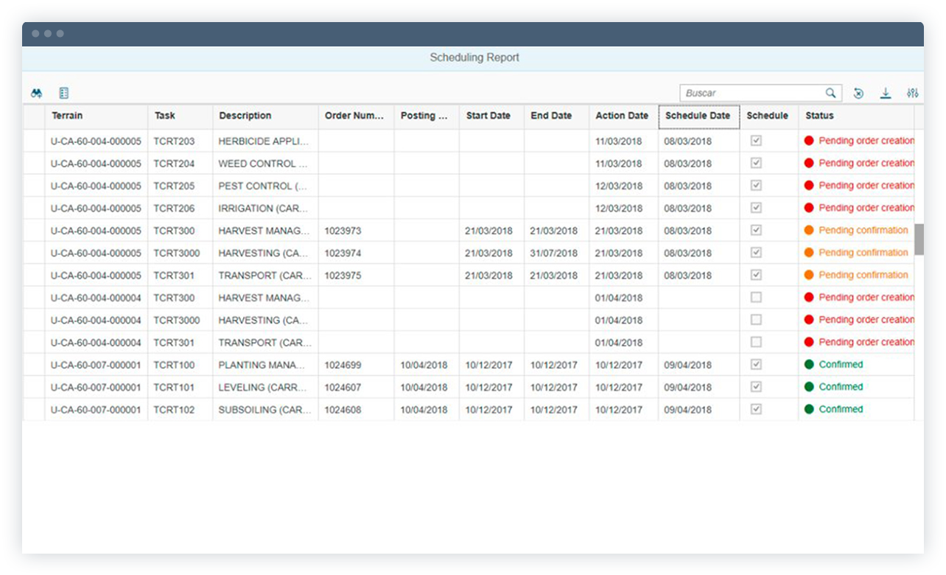Click the magnifier inside the Buscar box
The height and width of the screenshot is (575, 946).
(x=832, y=92)
